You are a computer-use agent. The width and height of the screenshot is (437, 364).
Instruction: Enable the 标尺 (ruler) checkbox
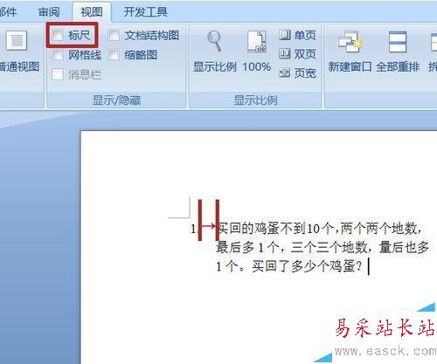pyautogui.click(x=58, y=36)
